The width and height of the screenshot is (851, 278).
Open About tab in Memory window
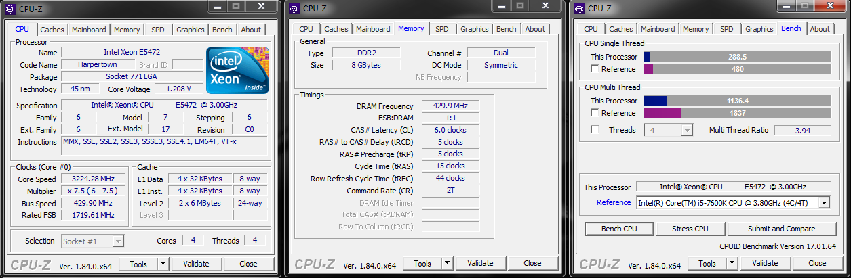pyautogui.click(x=535, y=29)
